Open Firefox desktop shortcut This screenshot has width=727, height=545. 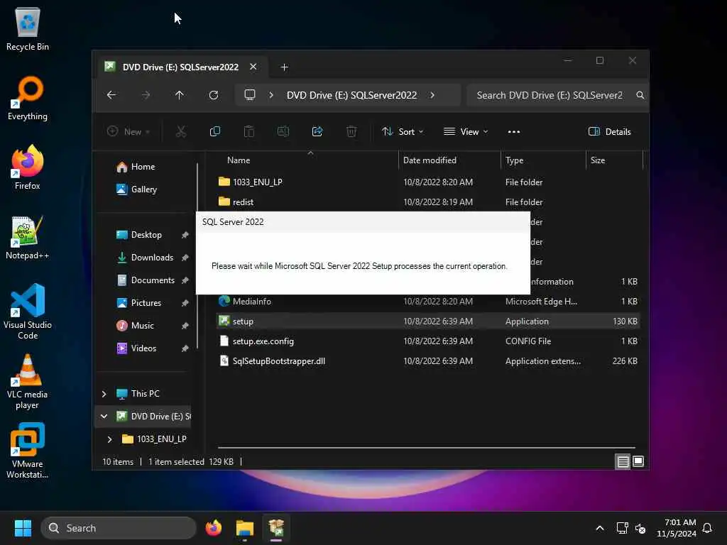[28, 167]
